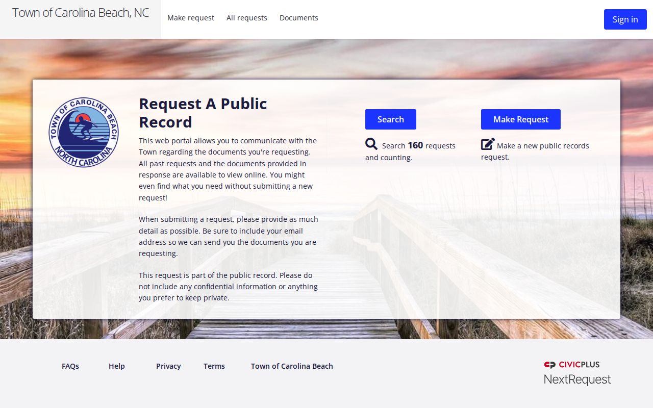The height and width of the screenshot is (408, 653).
Task: Click the Request A Public Record heading
Action: (x=203, y=113)
